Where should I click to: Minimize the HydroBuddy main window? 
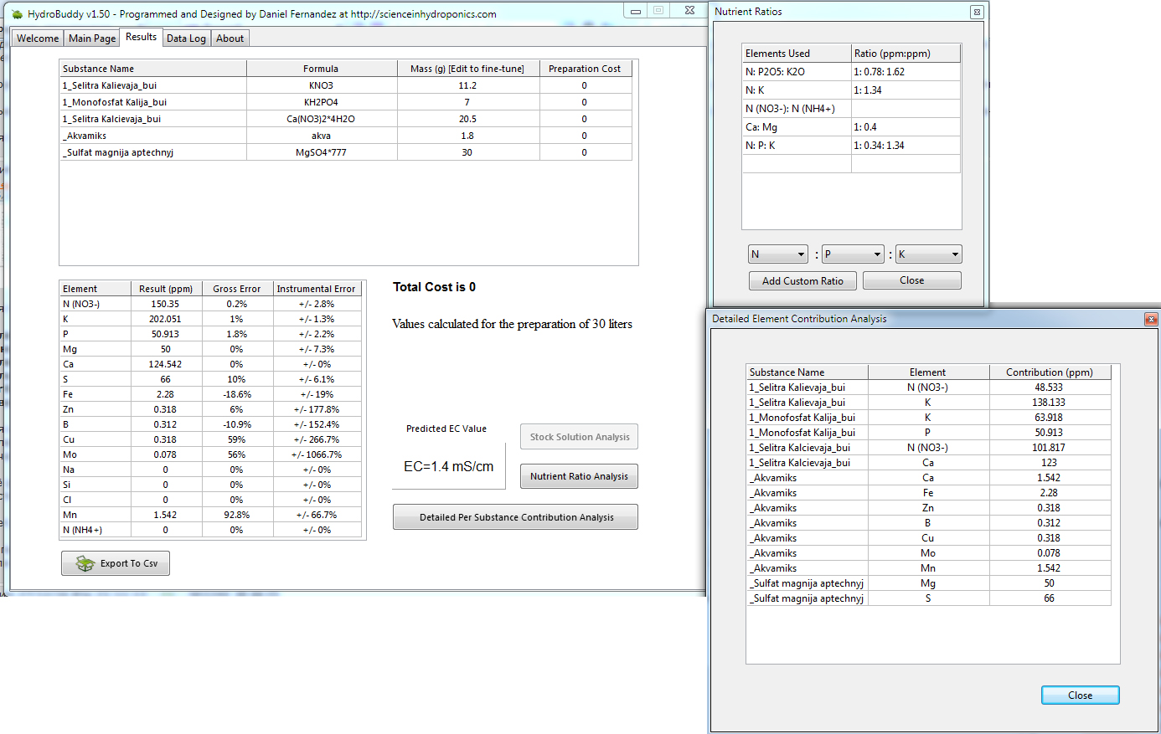tap(636, 11)
